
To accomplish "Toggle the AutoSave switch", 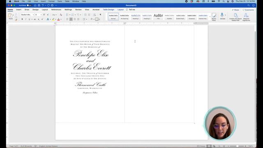I will [29, 5].
